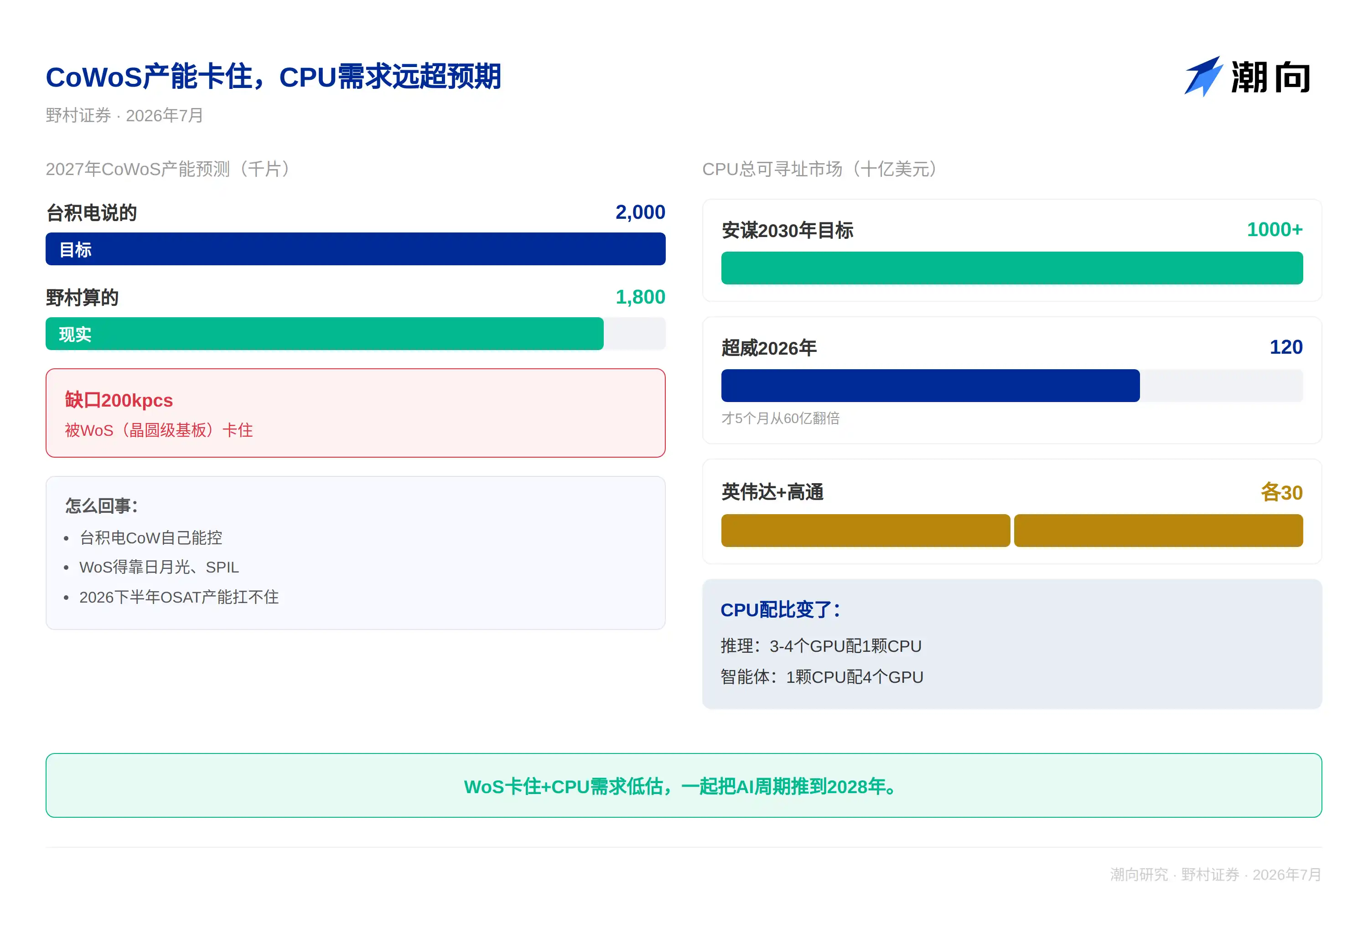Click the heading "怎么回事:"

point(101,506)
